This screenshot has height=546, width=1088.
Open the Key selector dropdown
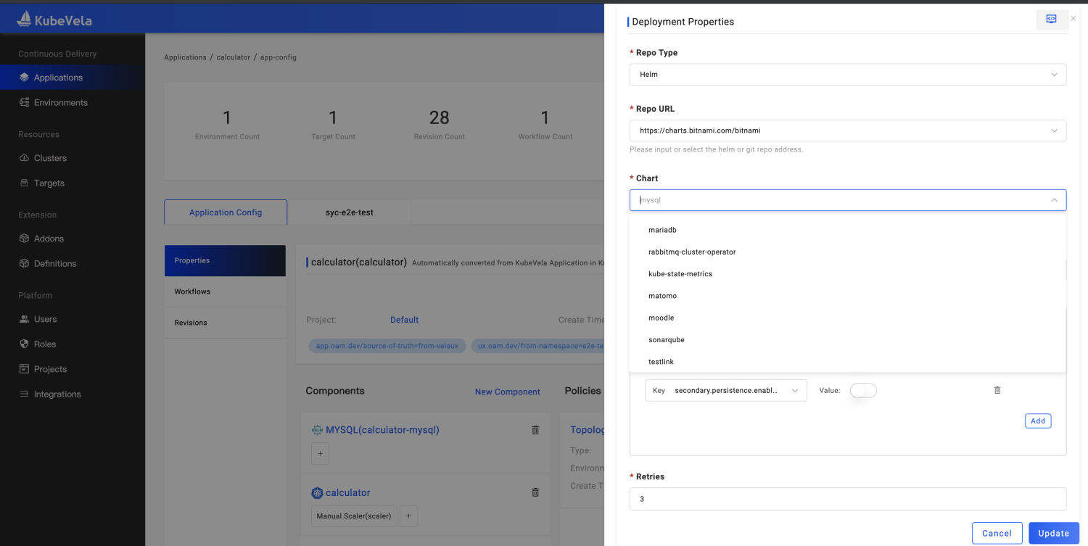point(725,390)
